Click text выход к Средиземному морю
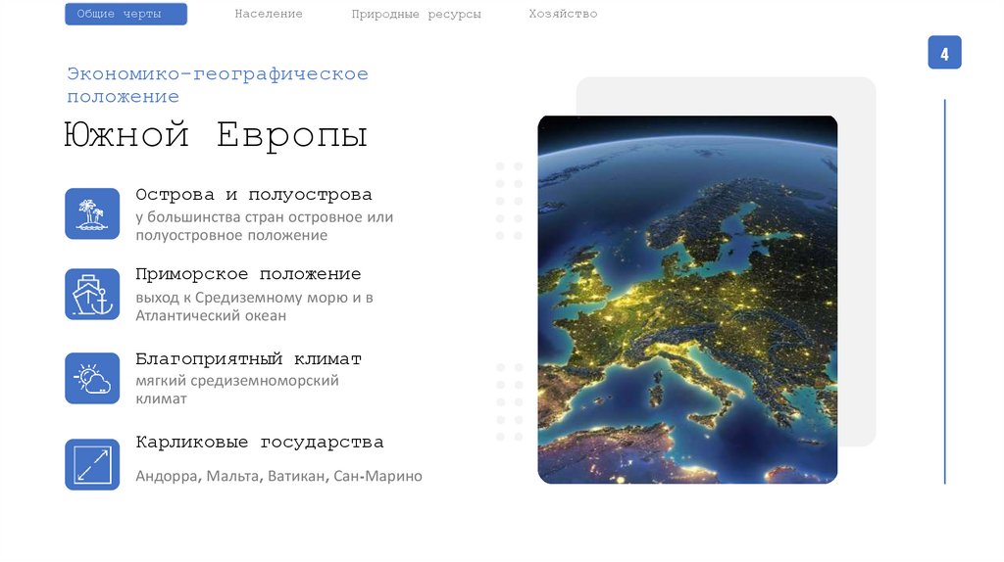 (242, 298)
